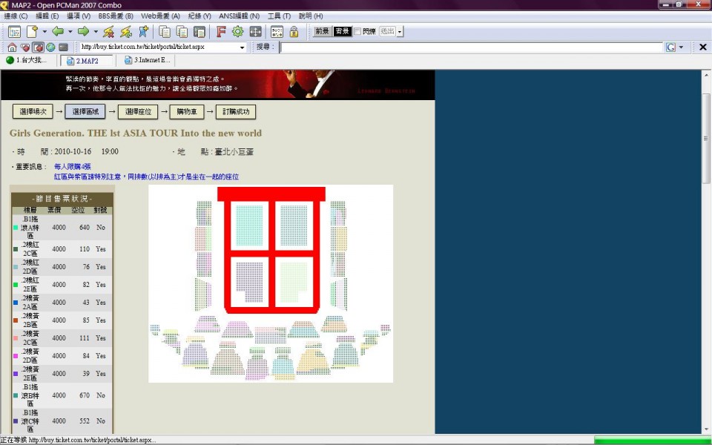Toggle the 背景 background color button
712x445 pixels.
[x=342, y=32]
